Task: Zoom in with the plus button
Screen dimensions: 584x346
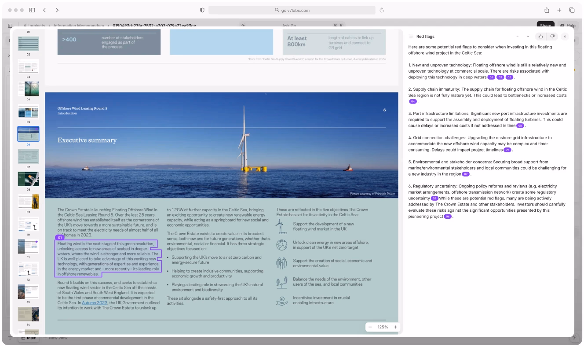Action: pos(395,327)
